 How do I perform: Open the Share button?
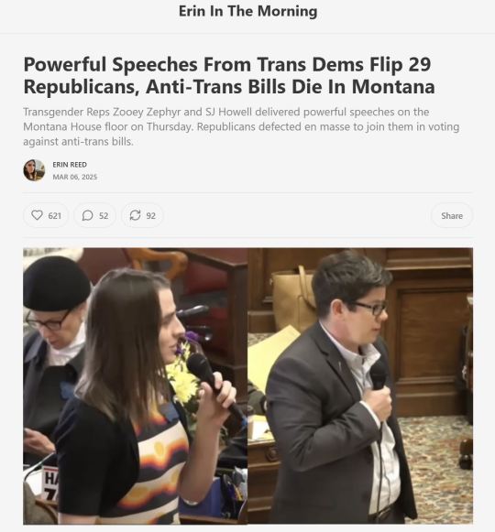[x=452, y=215]
